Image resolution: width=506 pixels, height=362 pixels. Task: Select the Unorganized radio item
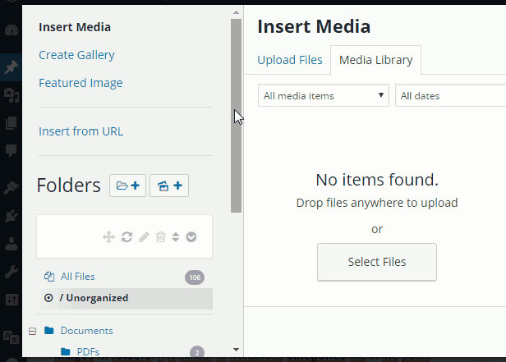tap(48, 298)
